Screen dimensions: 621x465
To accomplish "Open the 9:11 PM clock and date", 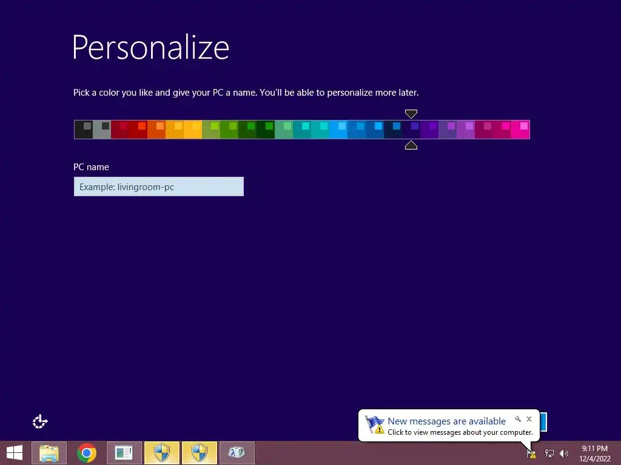I will pos(594,453).
